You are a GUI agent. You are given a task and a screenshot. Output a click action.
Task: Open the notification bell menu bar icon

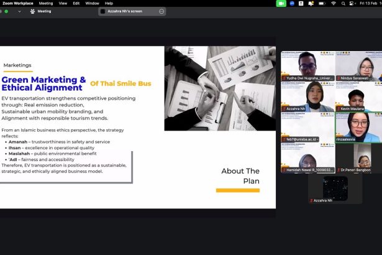[311, 3]
